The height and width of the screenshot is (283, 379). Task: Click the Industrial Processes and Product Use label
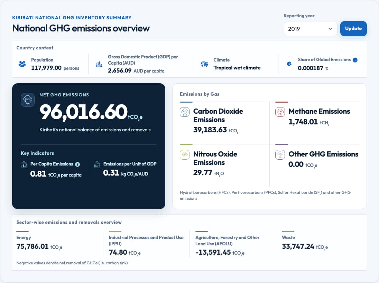coord(146,240)
